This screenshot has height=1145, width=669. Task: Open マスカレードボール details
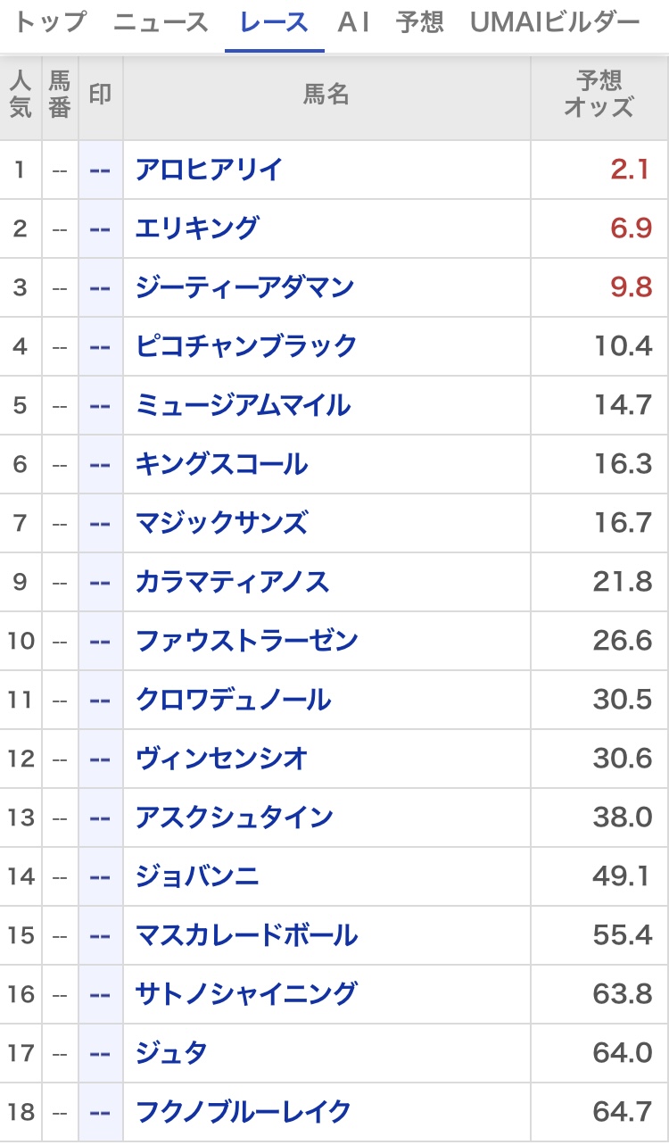click(x=246, y=935)
